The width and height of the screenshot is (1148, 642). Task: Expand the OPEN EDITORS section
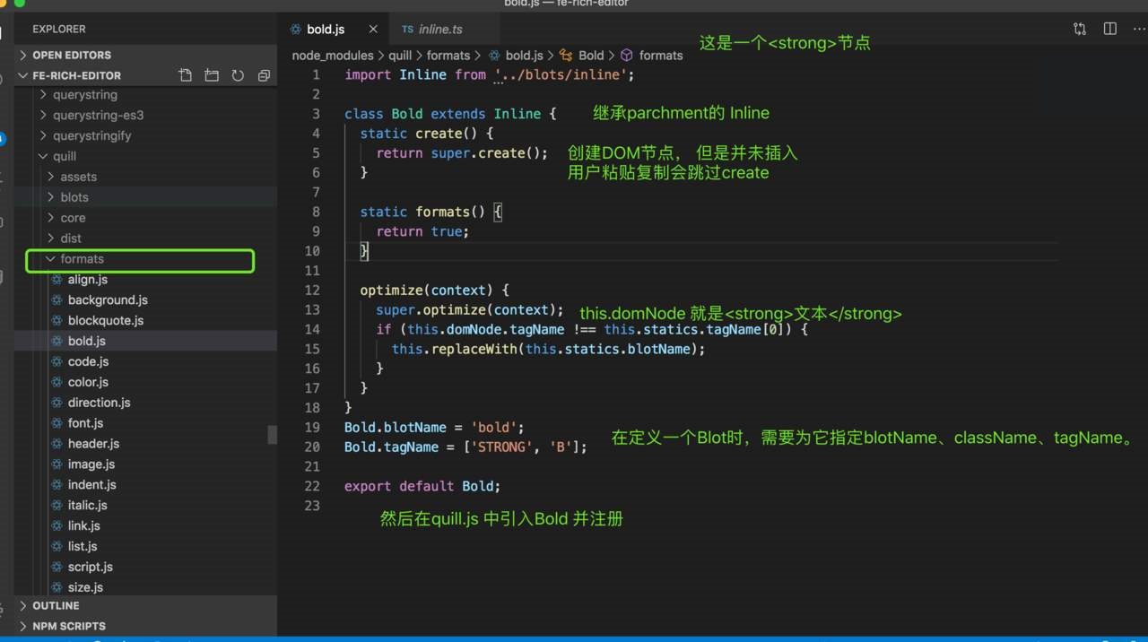click(72, 55)
